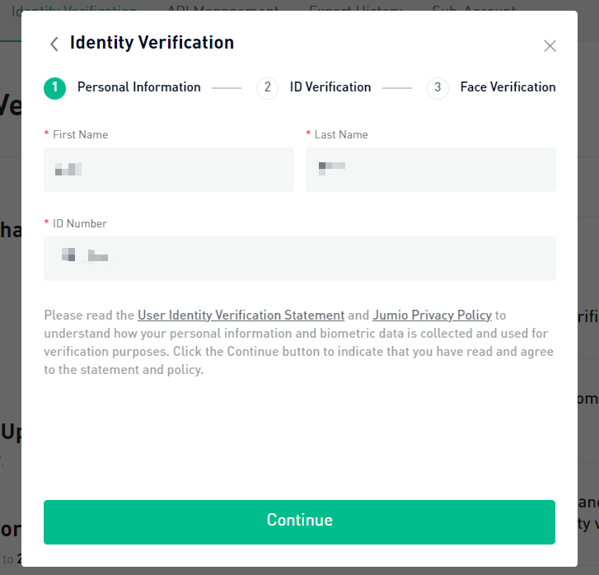599x575 pixels.
Task: Click the First Name field label
Action: coord(80,134)
